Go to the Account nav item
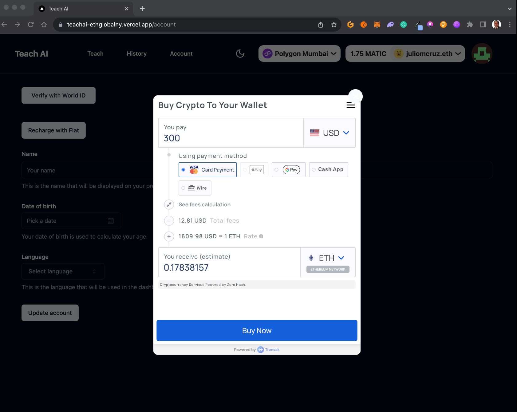This screenshot has height=412, width=517. click(x=181, y=53)
